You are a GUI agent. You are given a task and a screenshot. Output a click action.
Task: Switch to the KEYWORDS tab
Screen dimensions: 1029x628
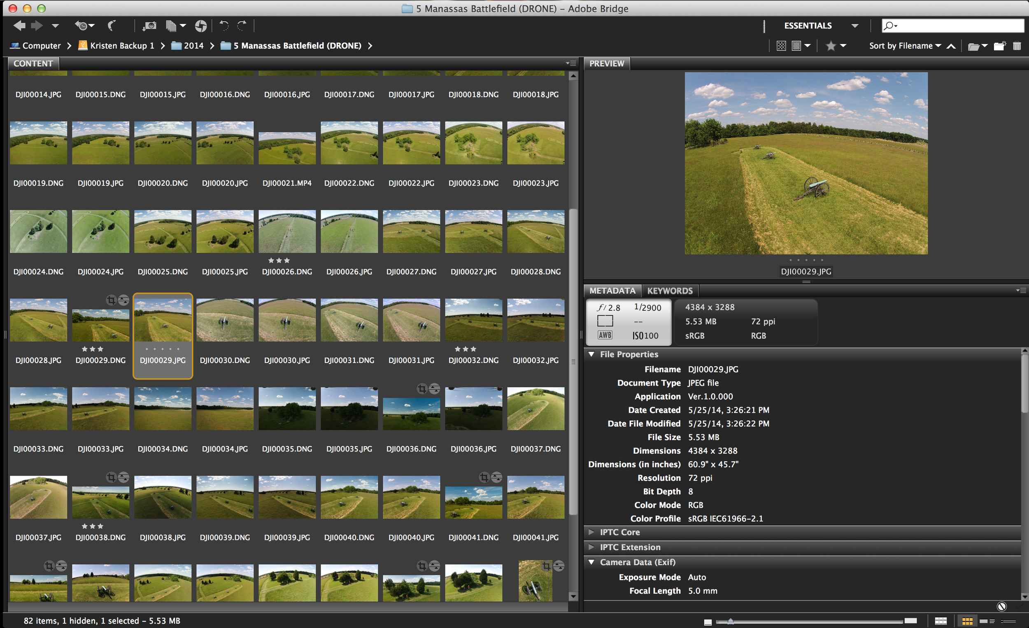[670, 291]
